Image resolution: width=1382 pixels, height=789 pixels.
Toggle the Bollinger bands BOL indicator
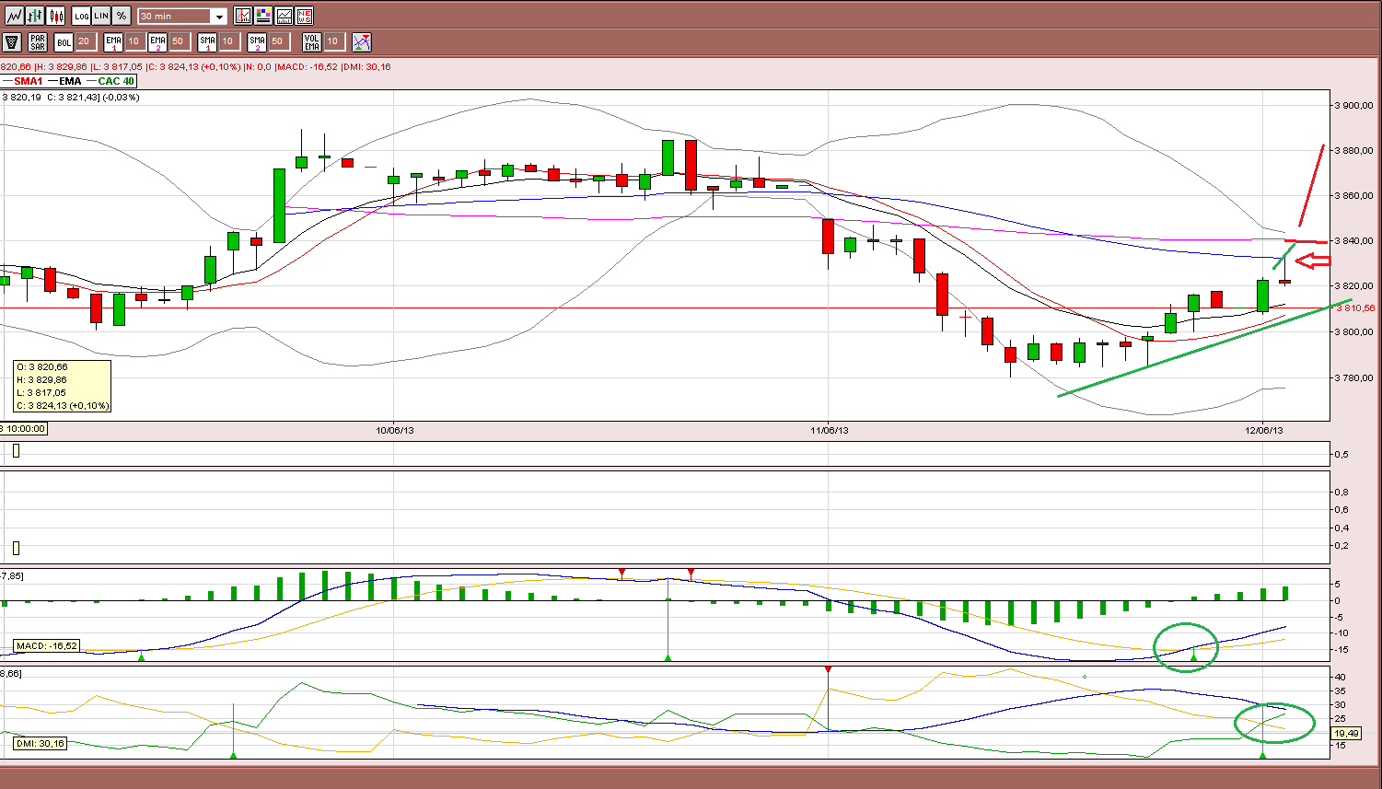click(x=64, y=41)
